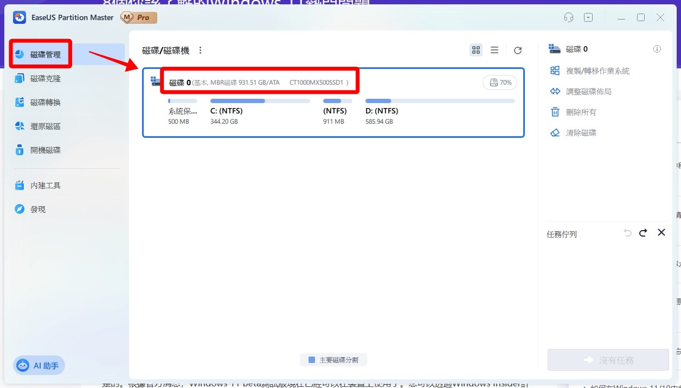The width and height of the screenshot is (681, 388).
Task: Click the D: partition usage bar
Action: (440, 101)
